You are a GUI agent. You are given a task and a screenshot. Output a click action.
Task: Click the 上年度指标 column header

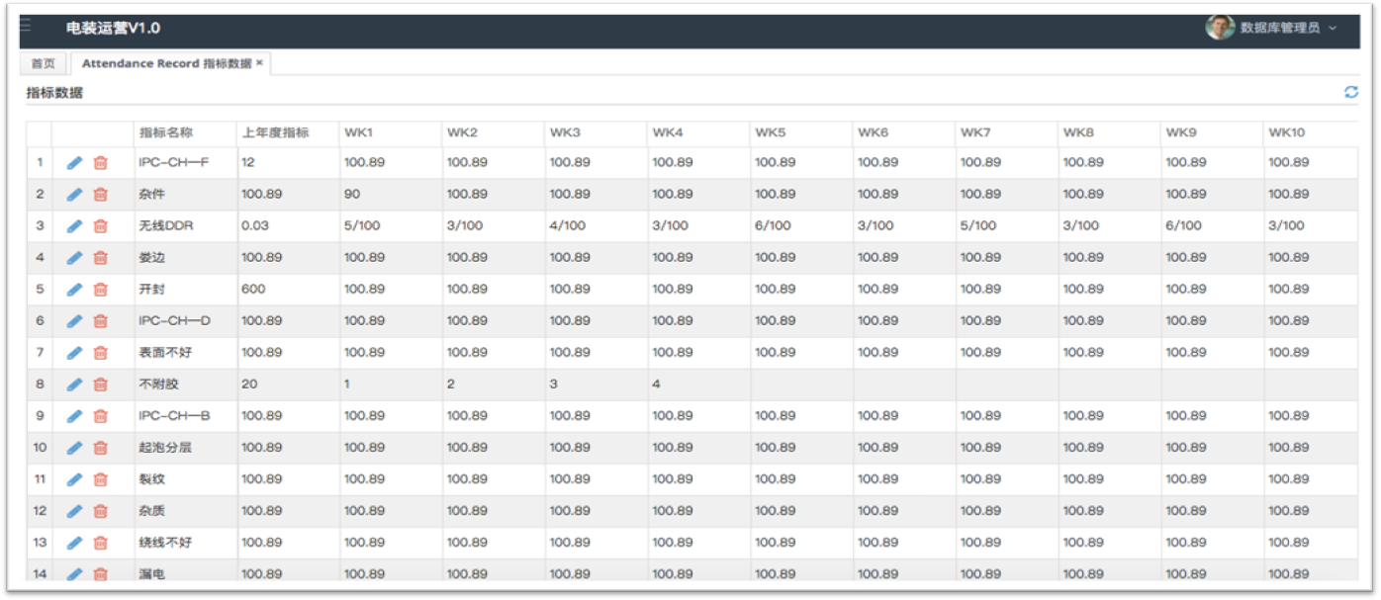click(x=275, y=132)
